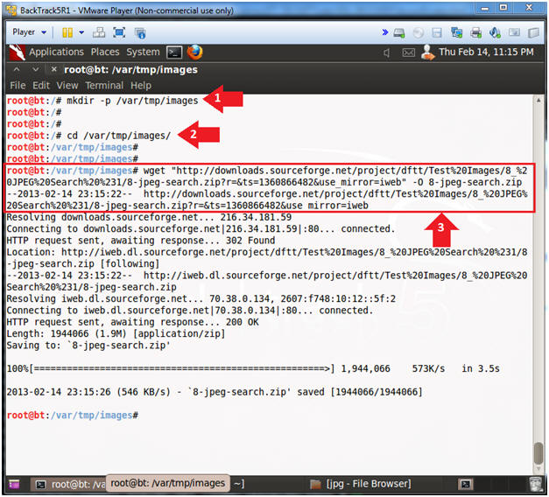549x497 pixels.
Task: Click the mail envelope panel icon
Action: point(408,52)
